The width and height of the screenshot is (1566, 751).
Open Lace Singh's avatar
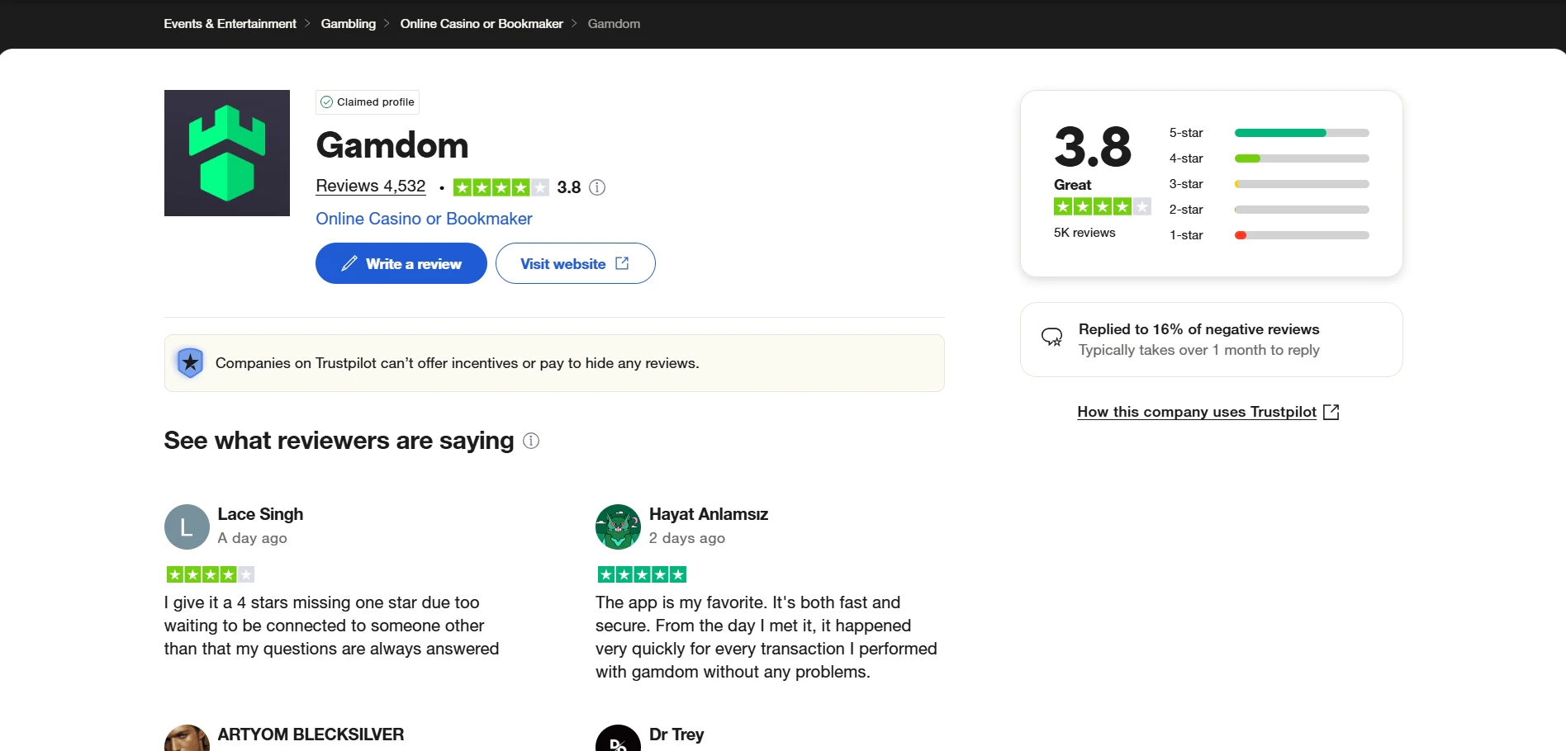click(187, 527)
